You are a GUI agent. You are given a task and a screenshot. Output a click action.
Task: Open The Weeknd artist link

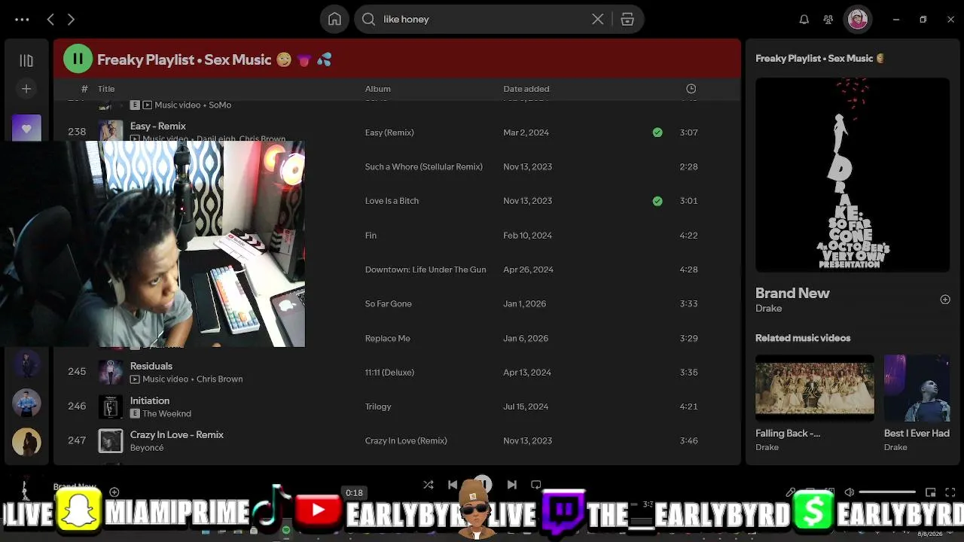[x=166, y=413]
